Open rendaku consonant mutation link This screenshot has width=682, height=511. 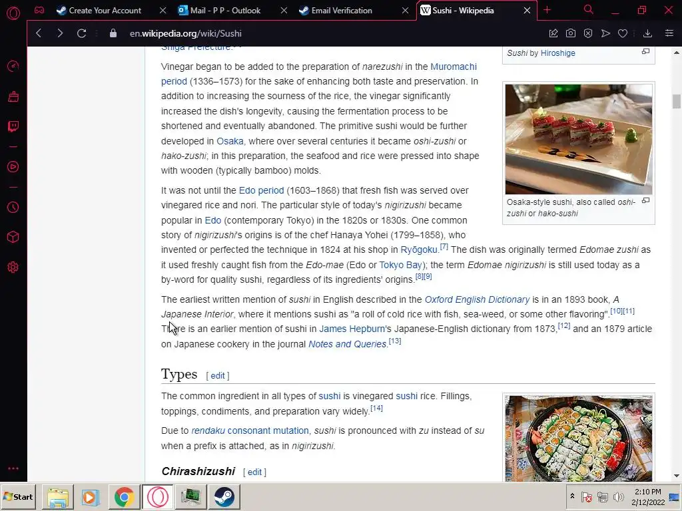pyautogui.click(x=250, y=430)
